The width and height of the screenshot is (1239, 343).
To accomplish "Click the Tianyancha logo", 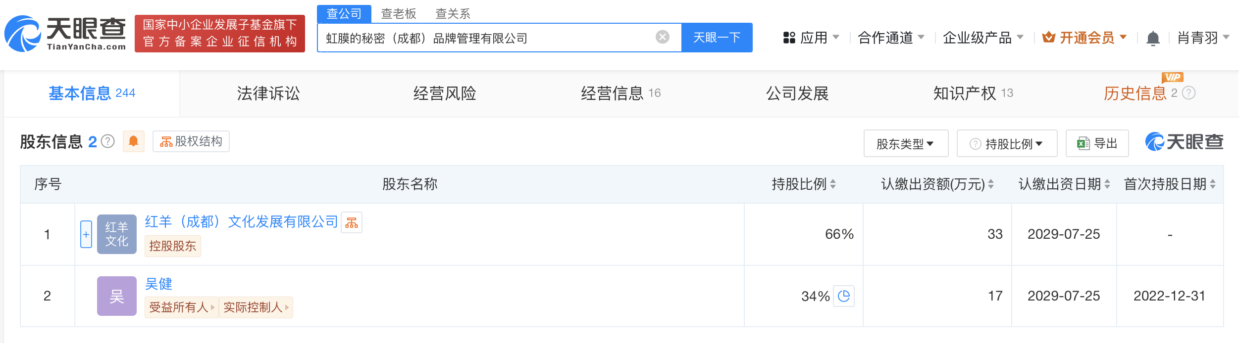I will coord(65,34).
